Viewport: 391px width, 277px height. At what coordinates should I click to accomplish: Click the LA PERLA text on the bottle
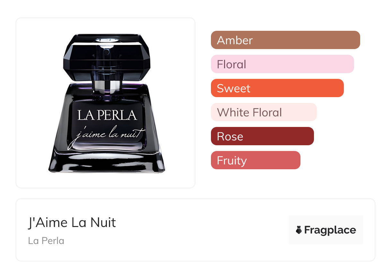pos(107,115)
